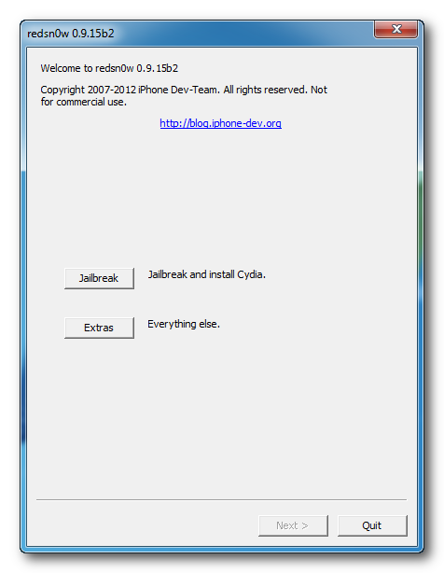
Task: Visit the blog.iphone-dev.org link
Action: pyautogui.click(x=220, y=123)
